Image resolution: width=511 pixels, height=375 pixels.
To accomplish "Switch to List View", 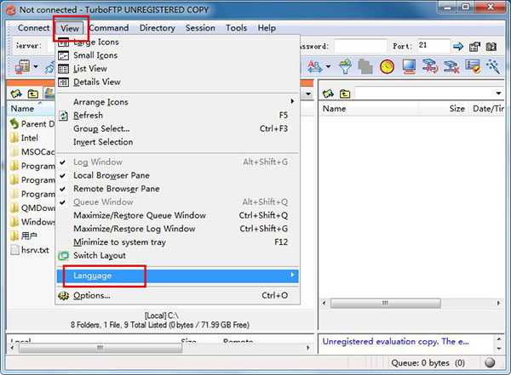I will click(178, 69).
